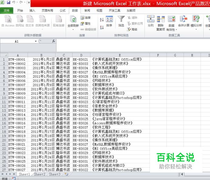The height and width of the screenshot is (180, 210).
Task: Click the Advanced filter (高级) button
Action: 132,29
